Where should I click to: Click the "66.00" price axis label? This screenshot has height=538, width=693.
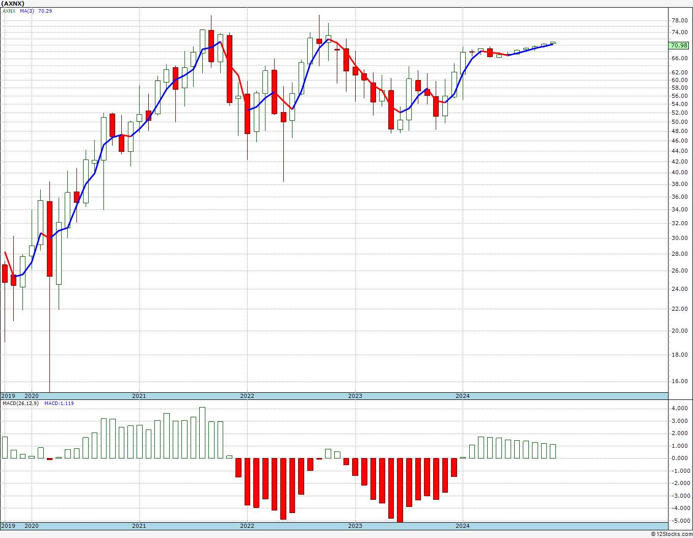pyautogui.click(x=680, y=58)
